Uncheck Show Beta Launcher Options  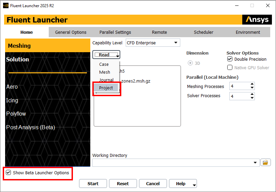8,173
